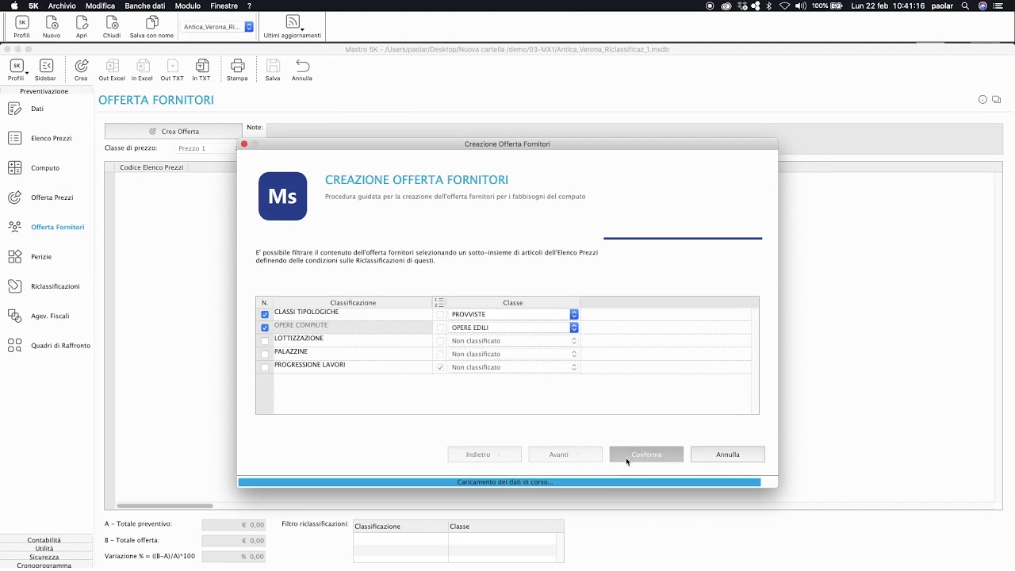The height and width of the screenshot is (571, 1015).
Task: Toggle order checkbox beside PROVVISTE class
Action: point(440,315)
